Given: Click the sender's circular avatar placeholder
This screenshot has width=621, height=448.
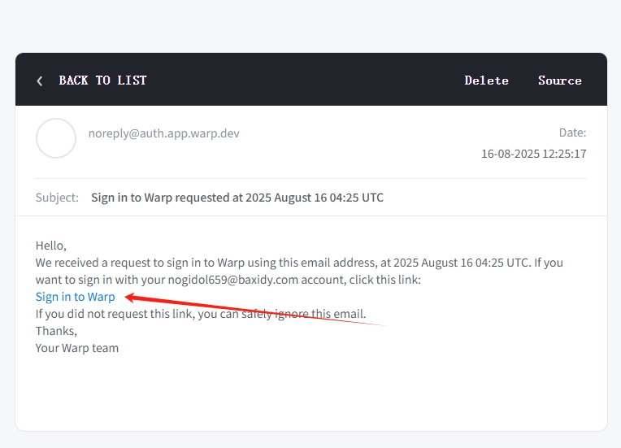Looking at the screenshot, I should (56, 138).
